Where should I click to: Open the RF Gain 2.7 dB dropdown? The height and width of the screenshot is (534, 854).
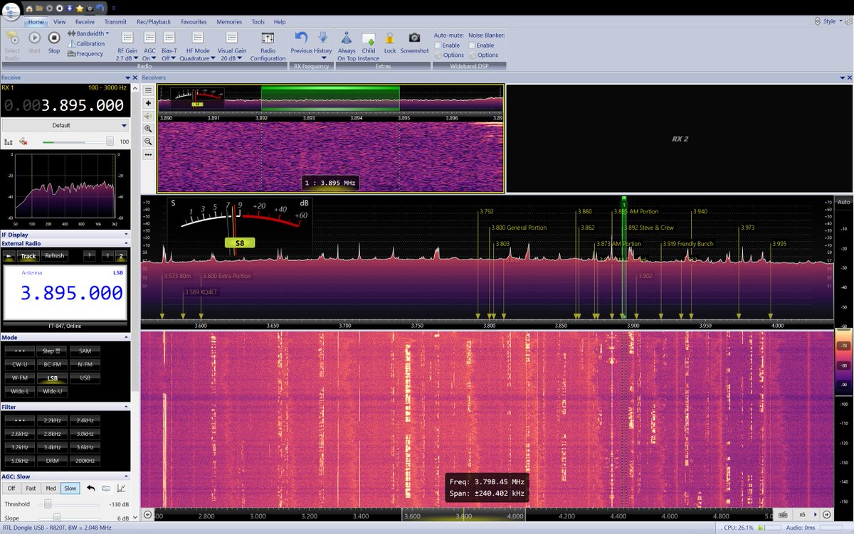pos(127,46)
